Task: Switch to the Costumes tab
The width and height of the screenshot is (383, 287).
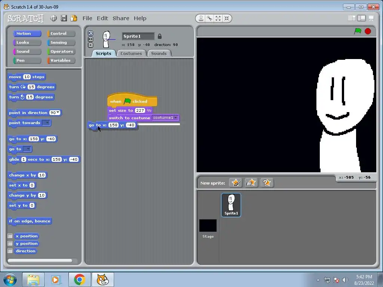Action: (x=131, y=53)
